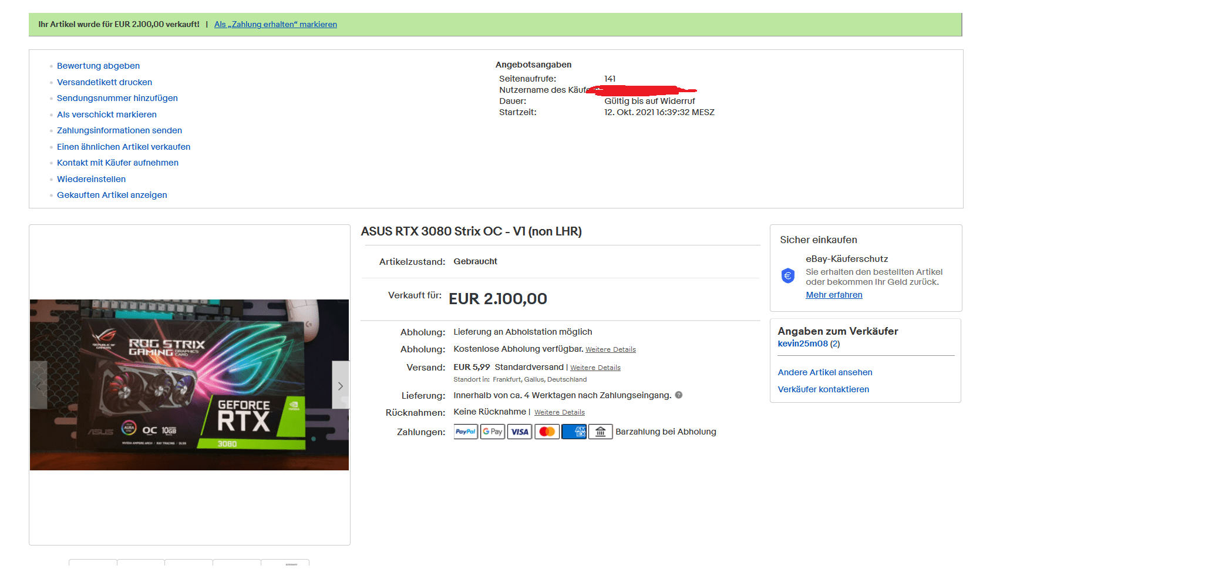Click shipping cost 'EUR 5,99'

click(472, 367)
